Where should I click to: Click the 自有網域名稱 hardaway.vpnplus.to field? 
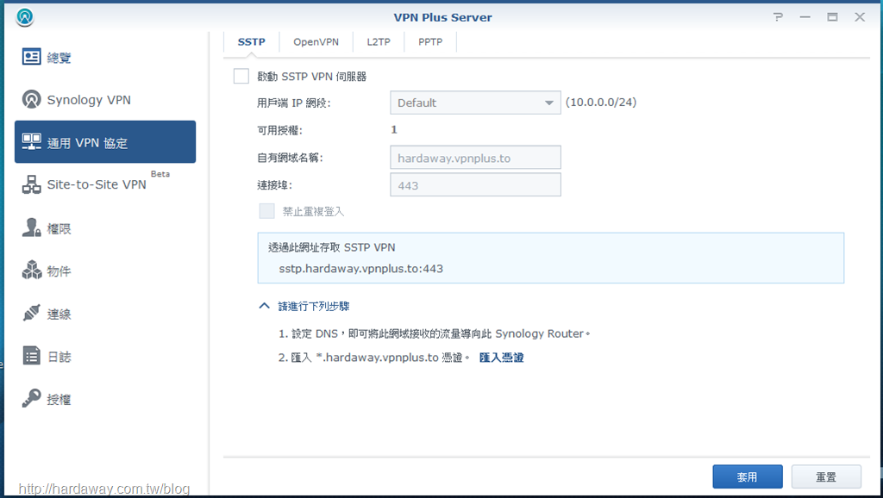[x=475, y=158]
